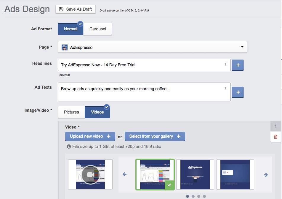282x199 pixels.
Task: Switch to the Pictures tab
Action: click(x=71, y=112)
